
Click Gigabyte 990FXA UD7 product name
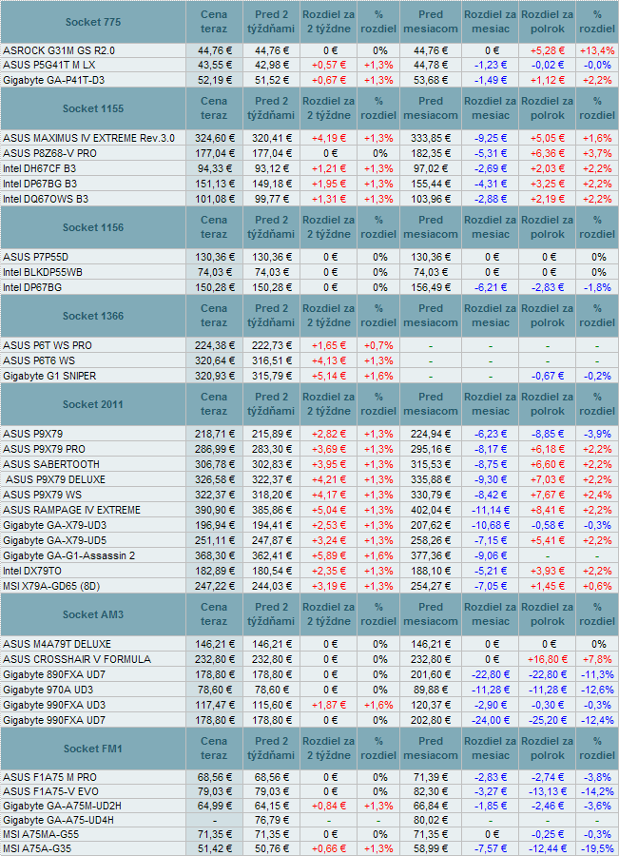[54, 721]
